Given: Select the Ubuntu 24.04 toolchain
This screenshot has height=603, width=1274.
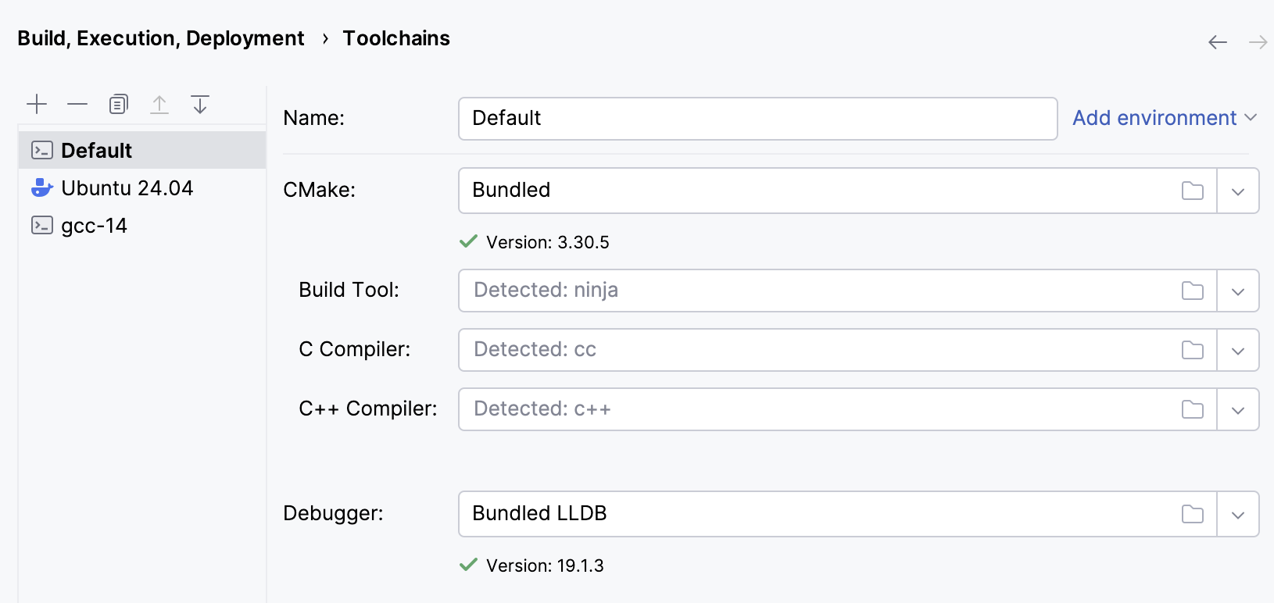Looking at the screenshot, I should 127,187.
